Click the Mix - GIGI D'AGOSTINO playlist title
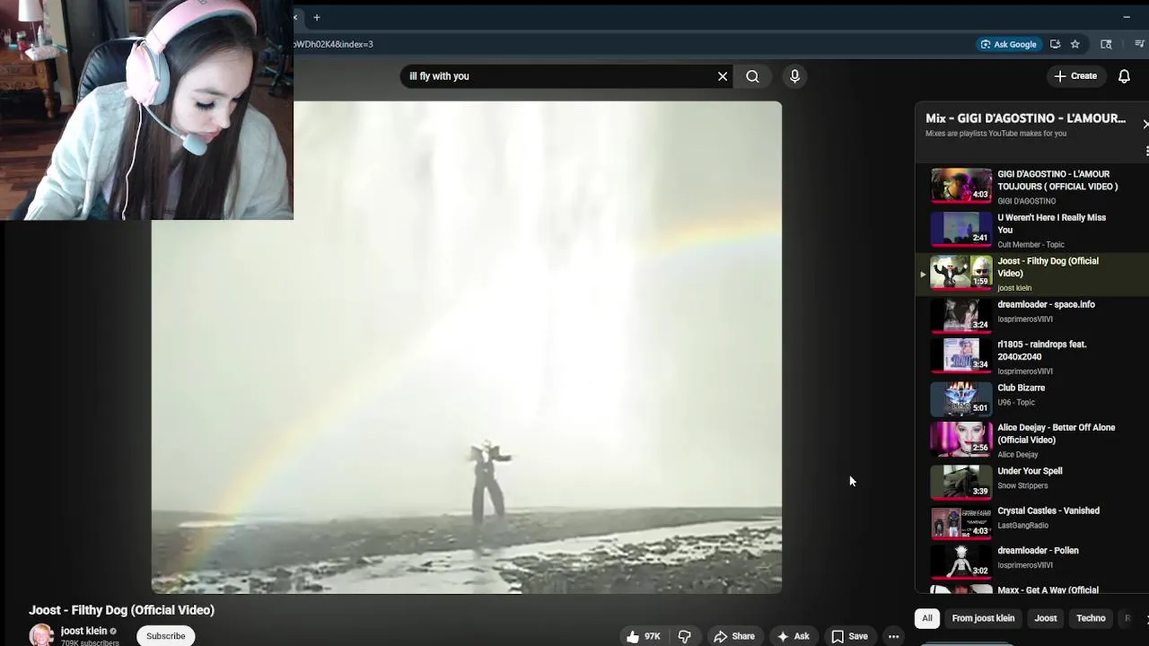Screen dimensions: 1149x646 1025,118
